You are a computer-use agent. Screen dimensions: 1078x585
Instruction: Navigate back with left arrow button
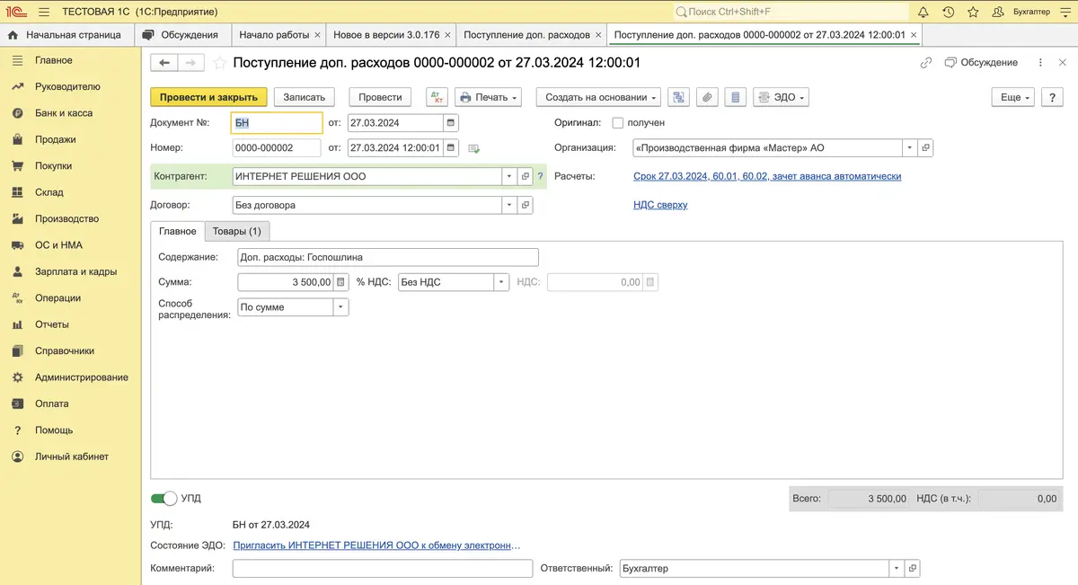pyautogui.click(x=163, y=63)
